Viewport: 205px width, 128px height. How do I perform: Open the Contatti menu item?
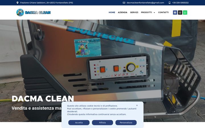coord(163,13)
